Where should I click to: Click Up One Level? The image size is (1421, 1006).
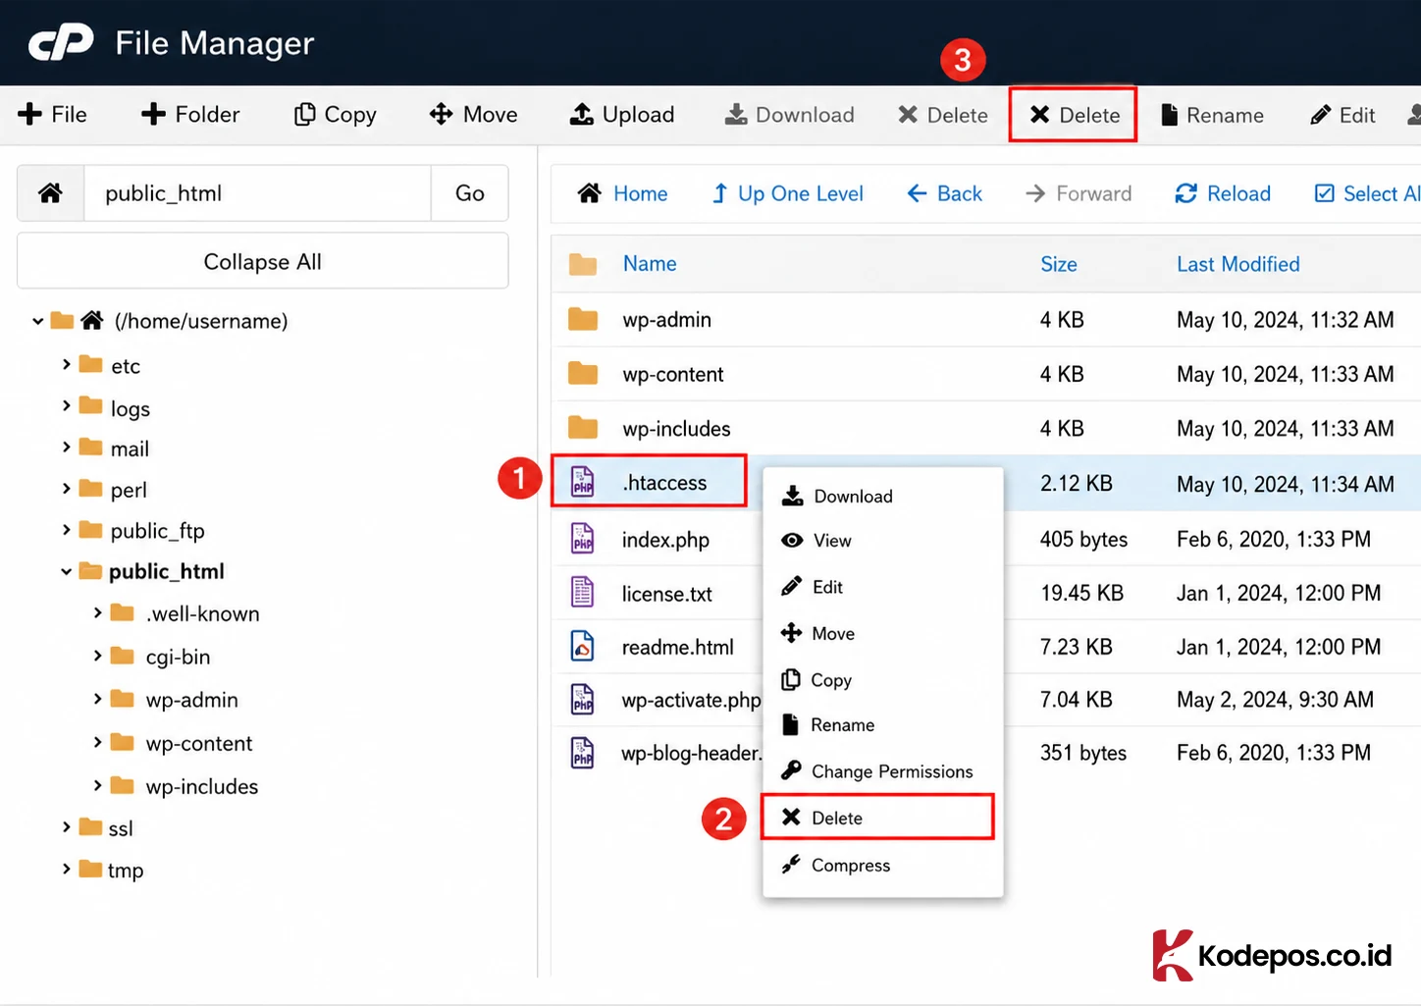788,193
